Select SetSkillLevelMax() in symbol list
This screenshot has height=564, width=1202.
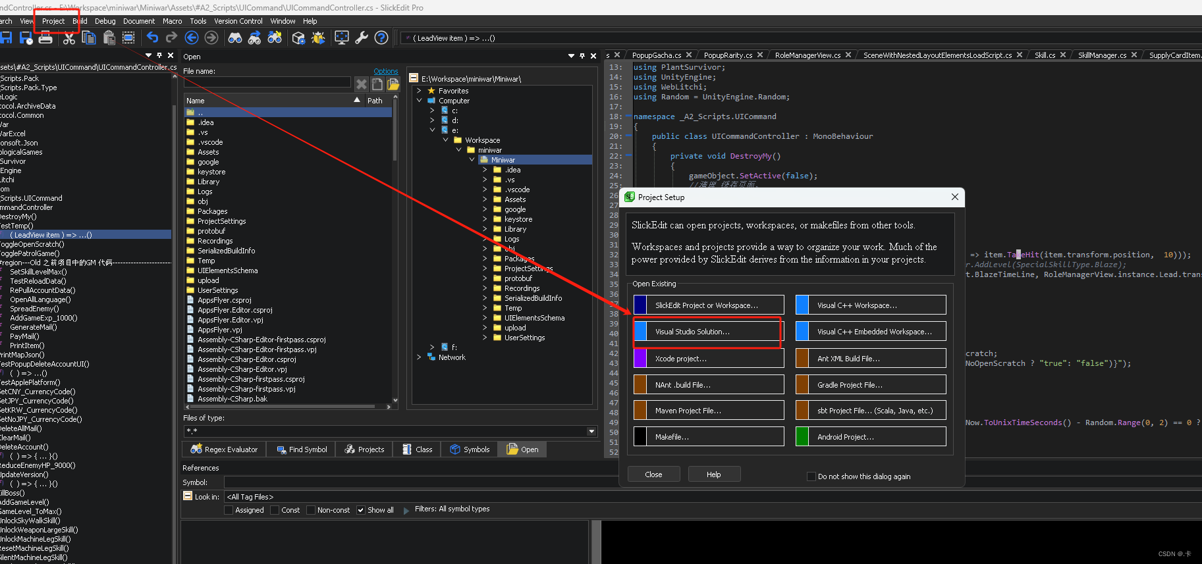(x=38, y=272)
